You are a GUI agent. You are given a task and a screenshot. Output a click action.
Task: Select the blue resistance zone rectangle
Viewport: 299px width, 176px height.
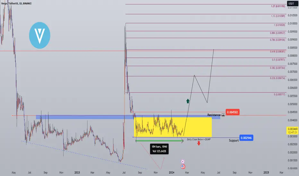128,117
